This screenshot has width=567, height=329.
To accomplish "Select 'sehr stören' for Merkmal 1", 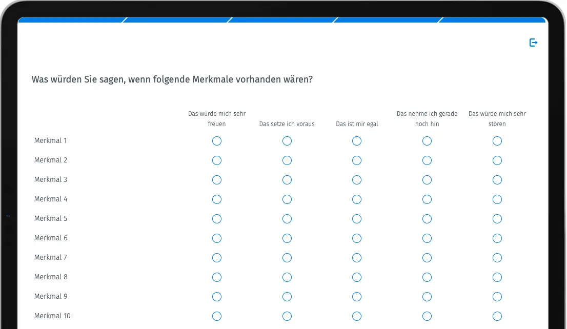I will [497, 141].
